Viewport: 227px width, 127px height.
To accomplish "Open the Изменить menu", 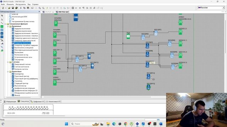I will tap(10, 5).
